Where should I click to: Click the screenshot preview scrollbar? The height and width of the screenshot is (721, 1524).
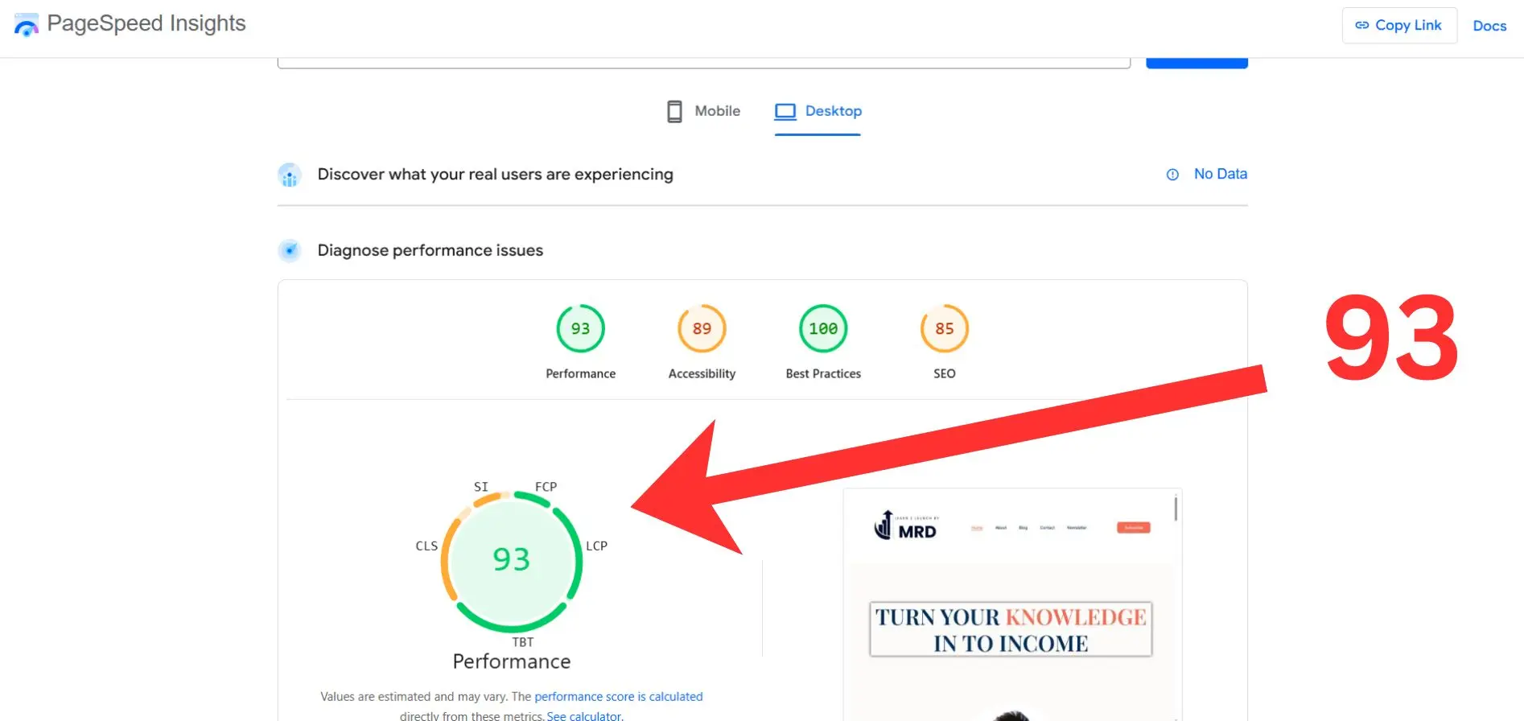pyautogui.click(x=1176, y=508)
